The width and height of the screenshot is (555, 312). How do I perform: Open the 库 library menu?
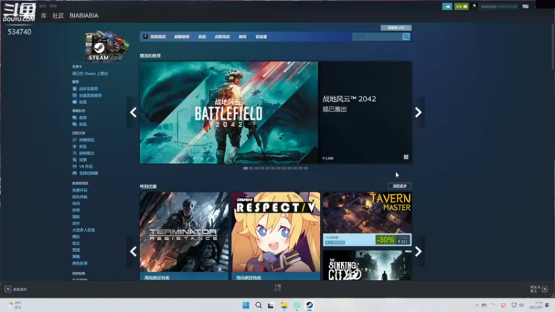click(x=44, y=15)
